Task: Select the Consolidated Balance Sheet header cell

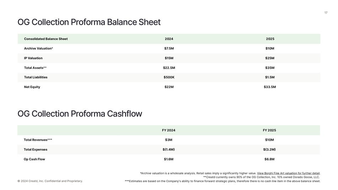Action: pos(46,39)
